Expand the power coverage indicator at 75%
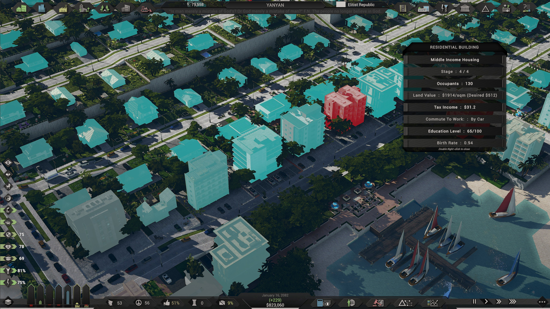The height and width of the screenshot is (309, 550). pos(9,282)
